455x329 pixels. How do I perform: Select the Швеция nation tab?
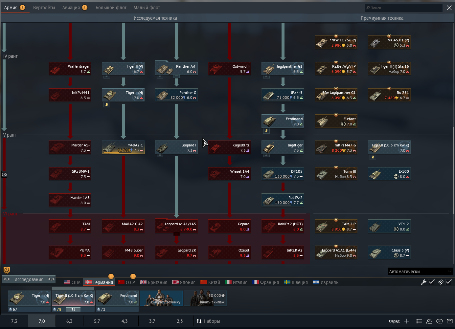pos(296,282)
